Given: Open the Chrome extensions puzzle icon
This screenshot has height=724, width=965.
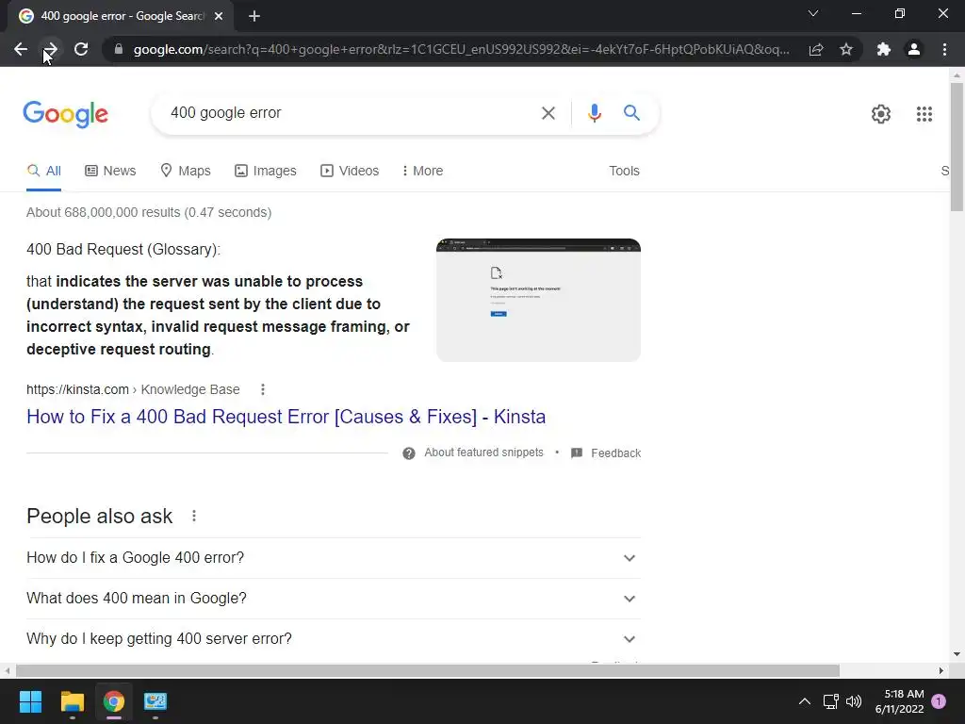Looking at the screenshot, I should coord(883,49).
